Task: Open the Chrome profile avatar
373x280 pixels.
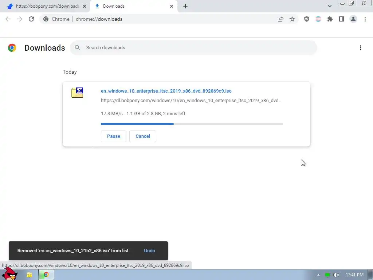Action: [353, 19]
